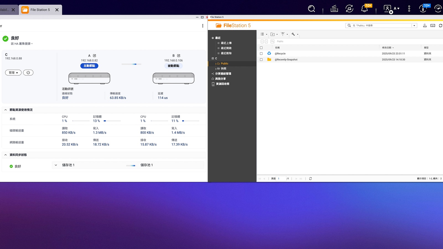Click the remote mount icon in File Station
The width and height of the screenshot is (443, 249).
click(433, 25)
